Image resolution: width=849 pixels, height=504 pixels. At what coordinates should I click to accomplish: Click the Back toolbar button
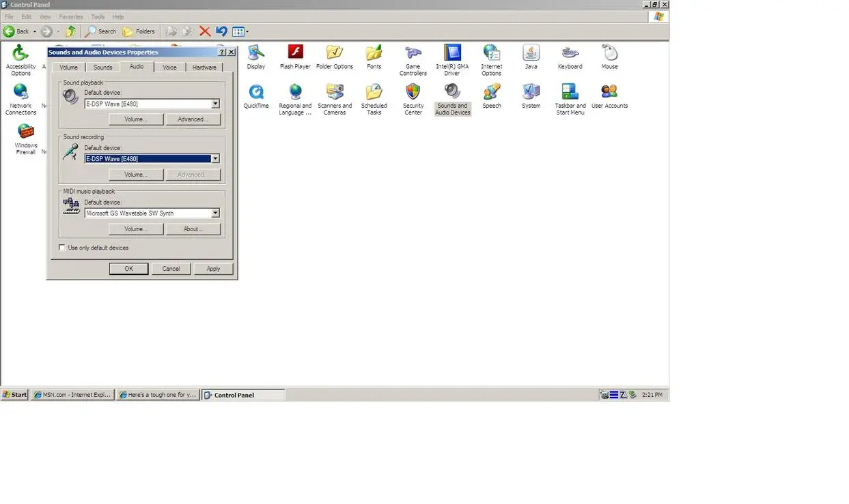pyautogui.click(x=16, y=31)
